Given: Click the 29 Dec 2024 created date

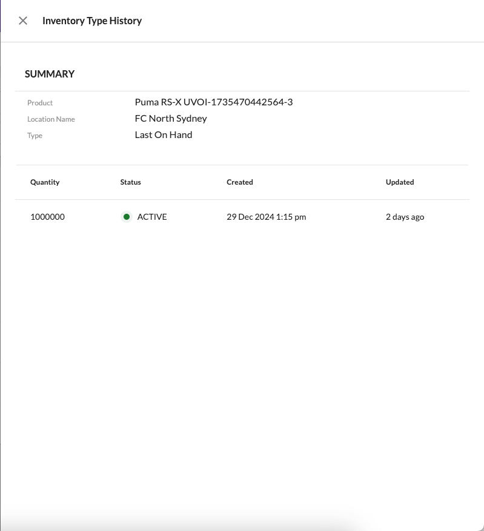Looking at the screenshot, I should [x=266, y=217].
